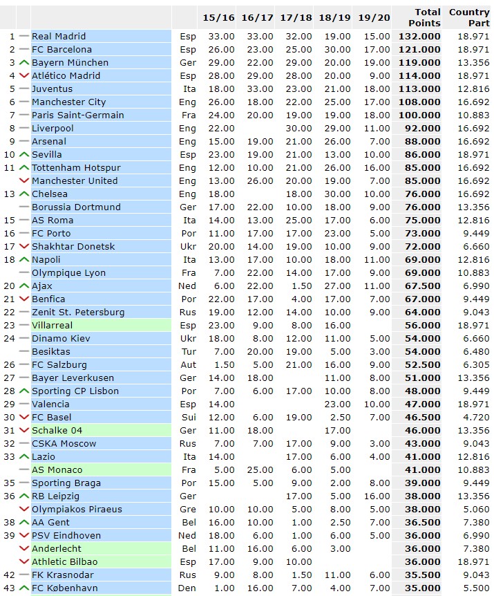Viewport: 494px width, 596px height.
Task: Click Ajax total points 67.500
Action: [423, 286]
